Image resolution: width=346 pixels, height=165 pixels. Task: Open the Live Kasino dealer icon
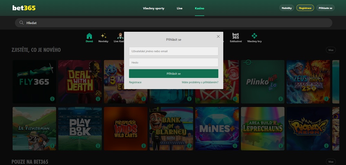pos(120,36)
